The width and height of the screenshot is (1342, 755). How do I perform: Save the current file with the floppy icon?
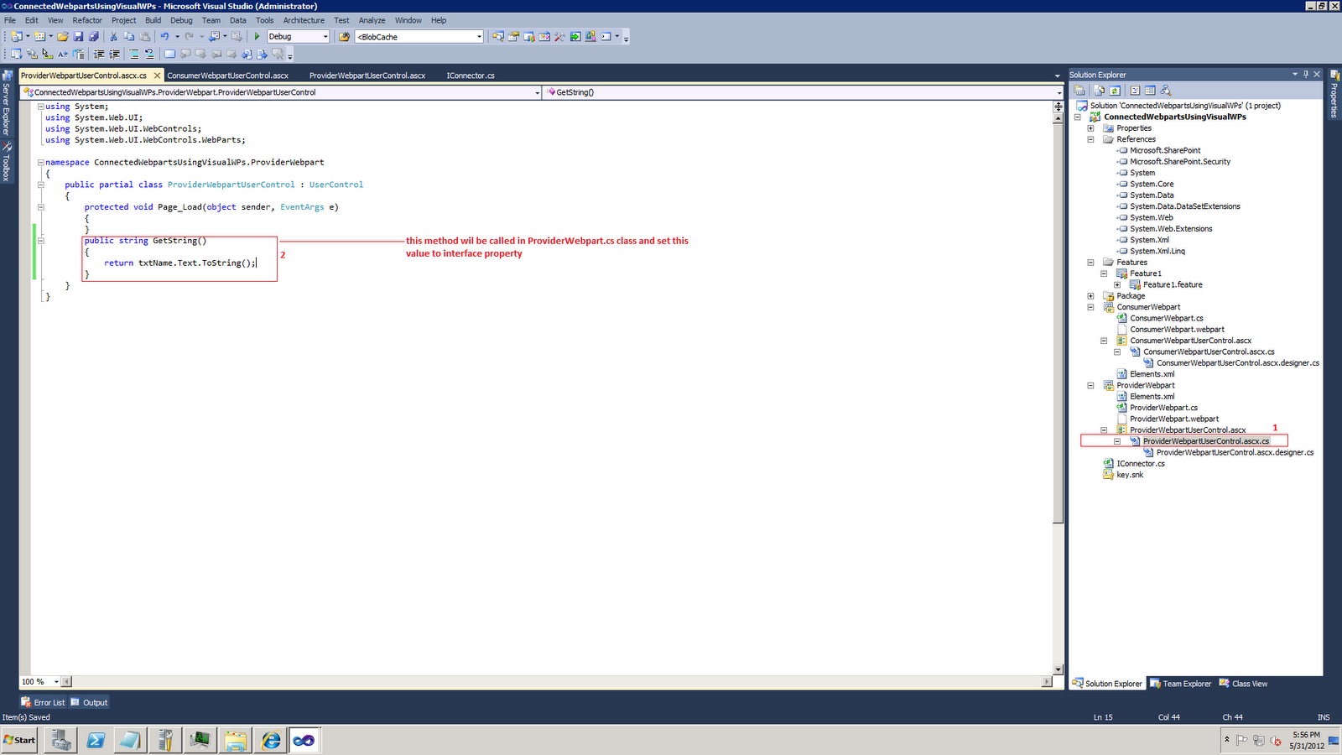[x=78, y=37]
